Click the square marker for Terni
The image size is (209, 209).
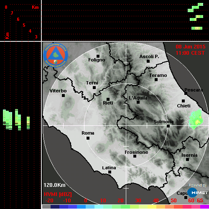tap(94, 88)
